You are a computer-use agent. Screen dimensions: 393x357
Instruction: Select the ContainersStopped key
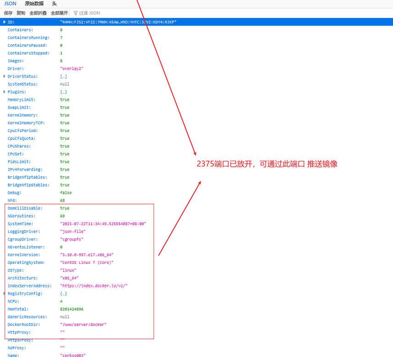[28, 53]
